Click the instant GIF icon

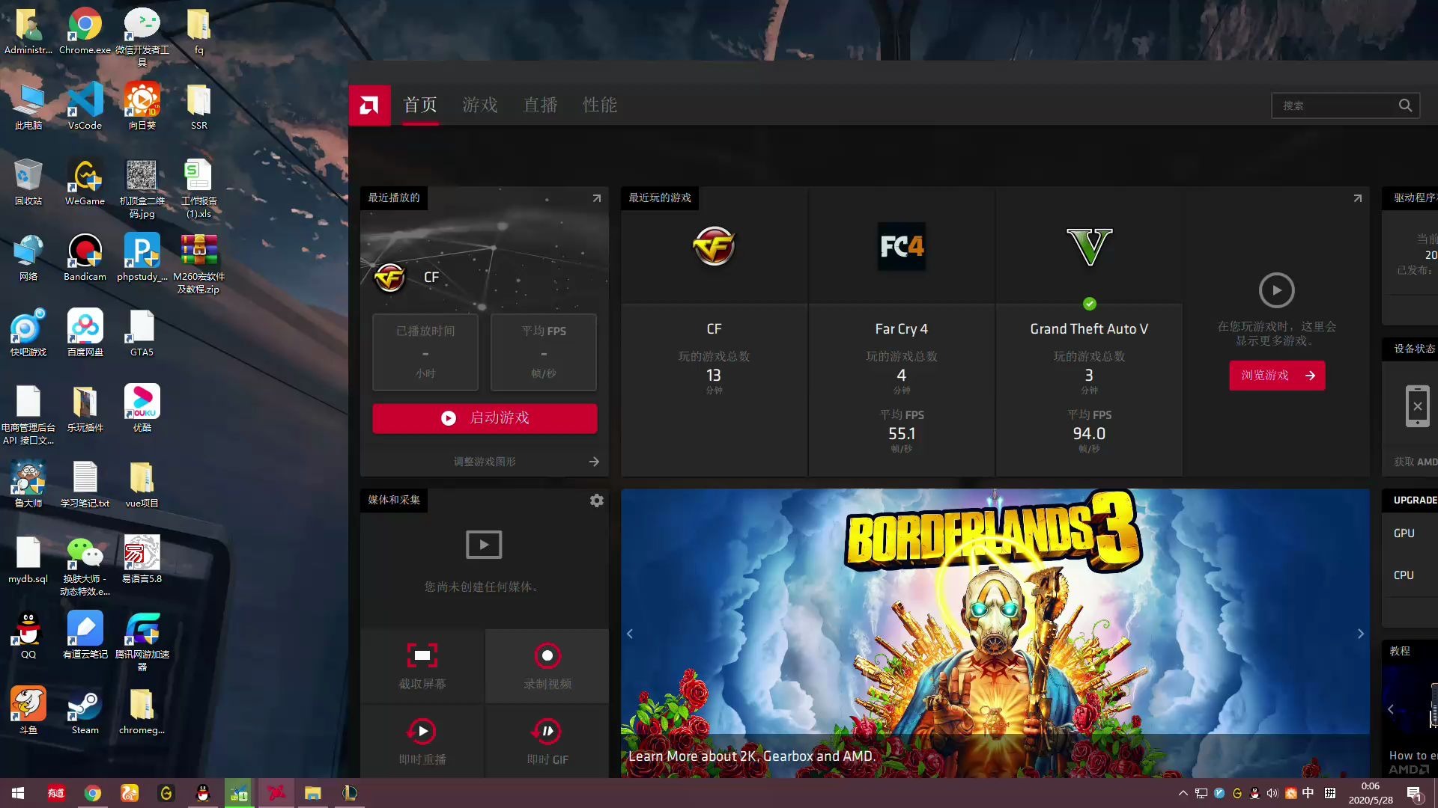point(547,731)
